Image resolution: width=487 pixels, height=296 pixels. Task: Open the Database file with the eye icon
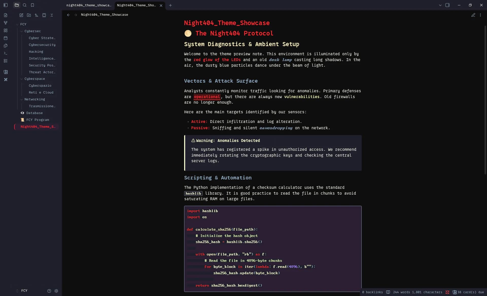[34, 113]
